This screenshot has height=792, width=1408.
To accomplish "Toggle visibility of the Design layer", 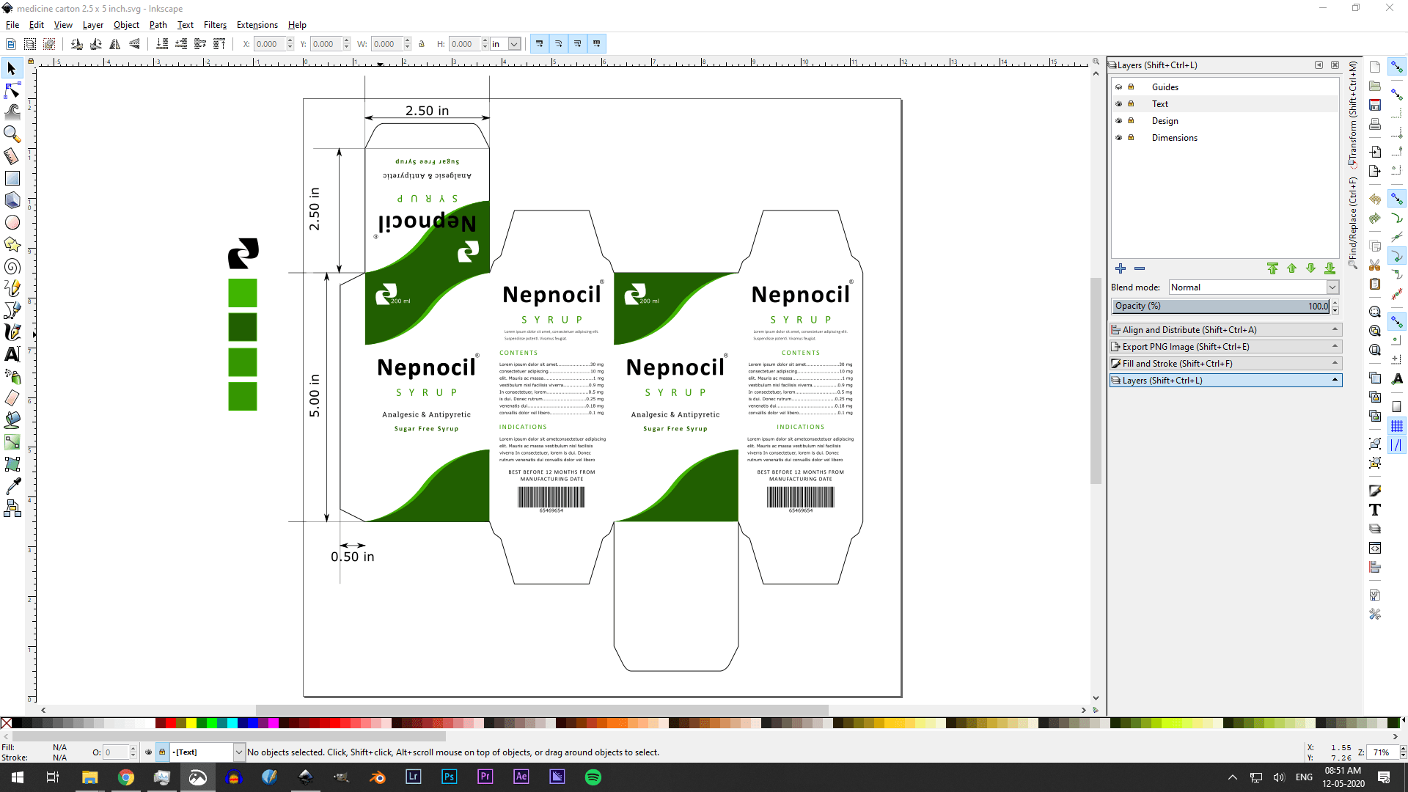I will tap(1119, 121).
